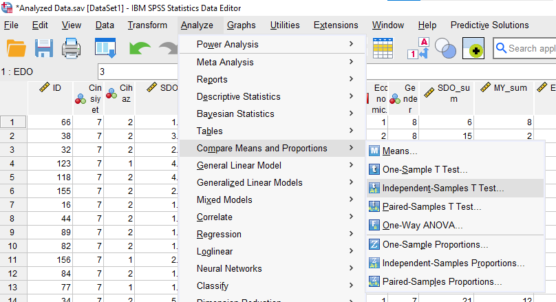Click the green Undo arrow icon
The image size is (556, 302).
tap(140, 50)
